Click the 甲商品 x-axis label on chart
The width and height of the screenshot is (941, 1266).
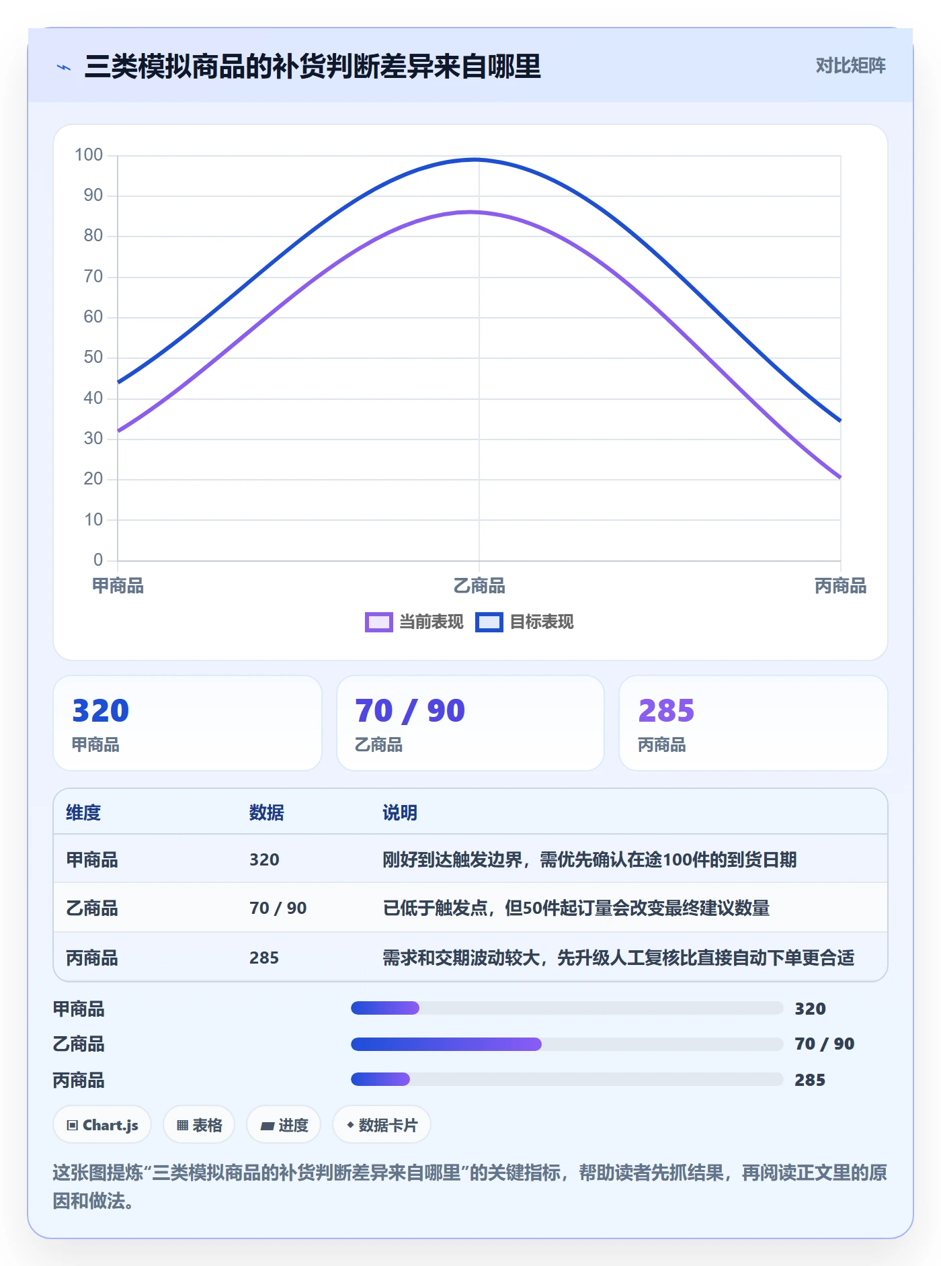(x=118, y=586)
